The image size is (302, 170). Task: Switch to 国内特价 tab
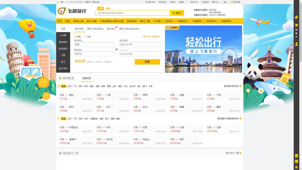click(111, 29)
